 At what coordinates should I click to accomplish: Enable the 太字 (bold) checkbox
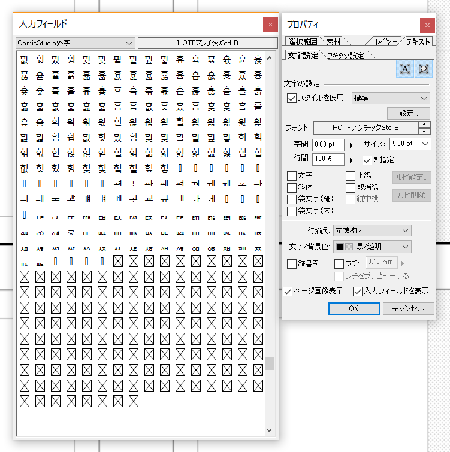tap(292, 176)
